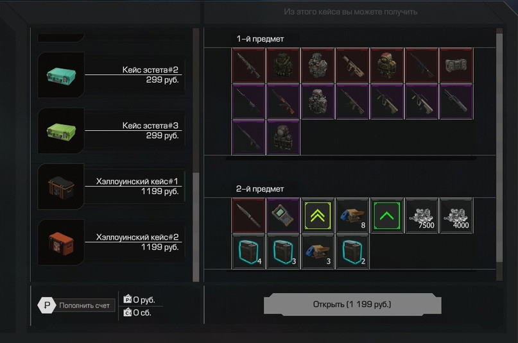Choose the dark Хэллоуинский кейс#1 box icon
The image size is (518, 343).
[x=61, y=187]
